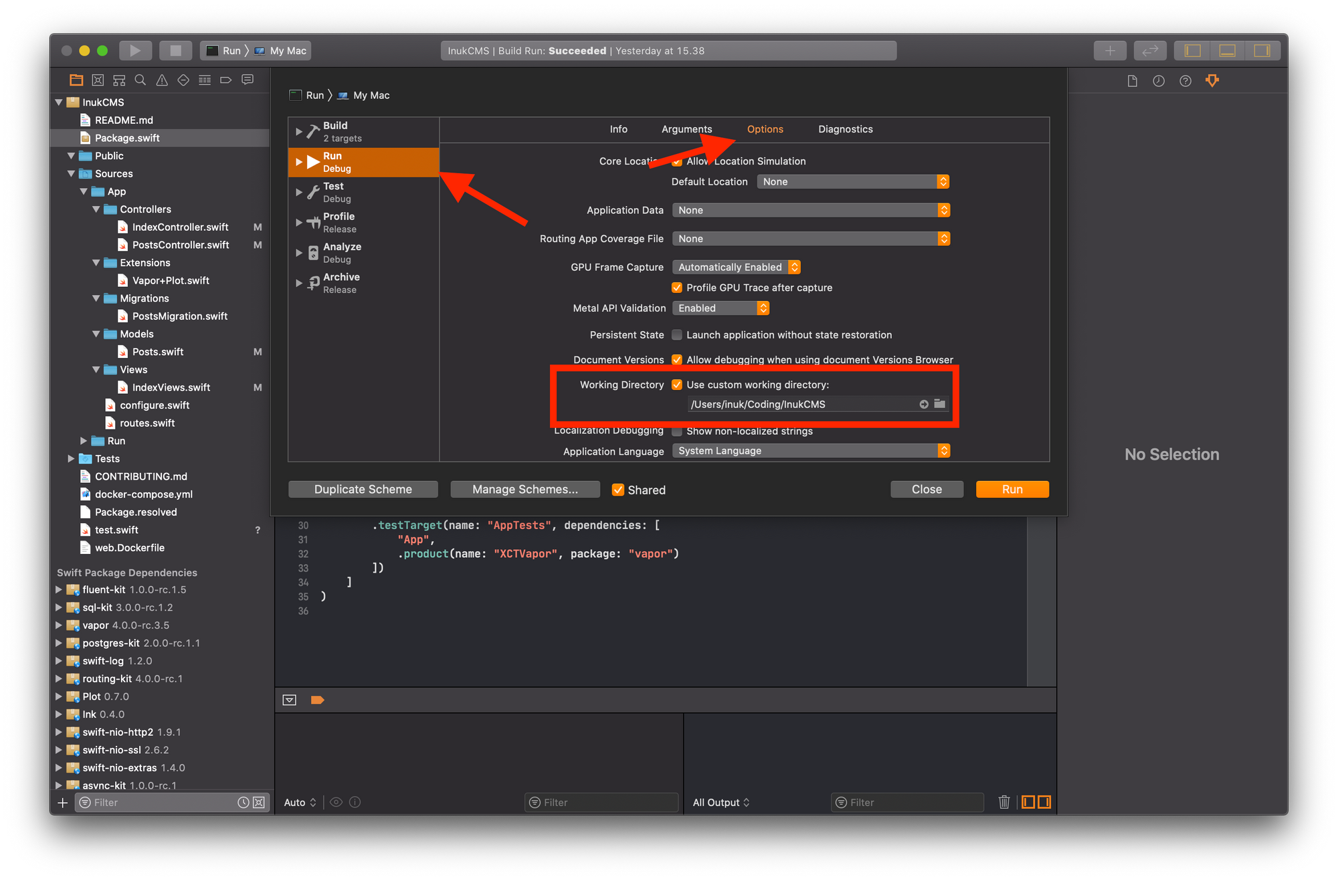Open the All Output console selector
Screen dimensions: 1338x881
(721, 803)
